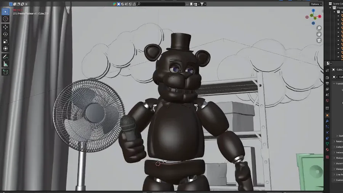Open the Output properties tab

327,84
